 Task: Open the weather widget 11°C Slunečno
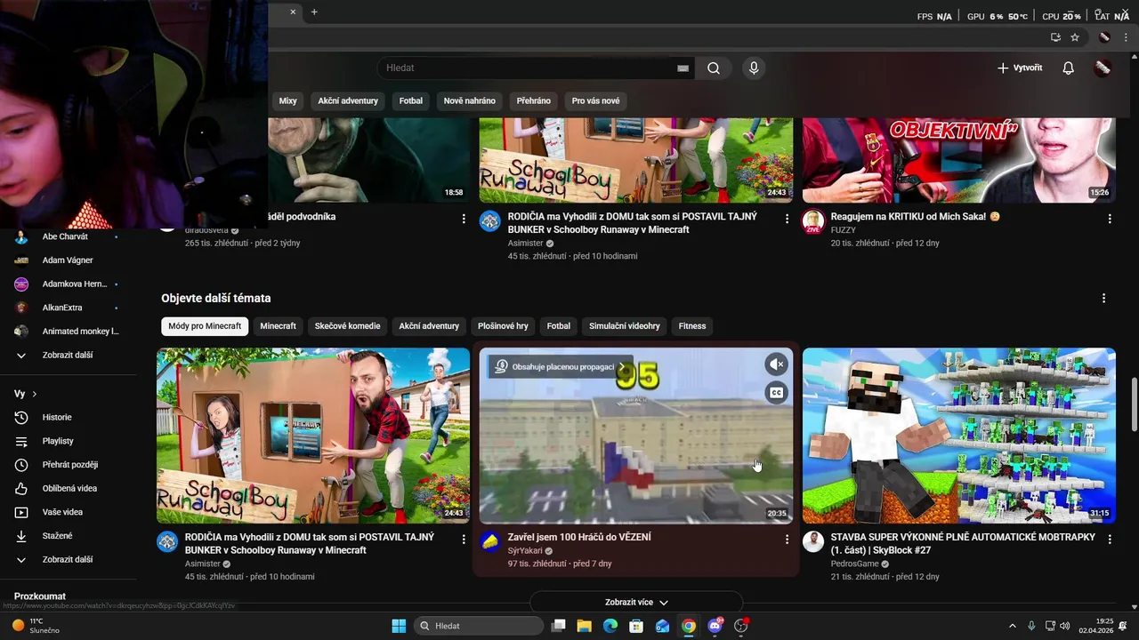(36, 626)
